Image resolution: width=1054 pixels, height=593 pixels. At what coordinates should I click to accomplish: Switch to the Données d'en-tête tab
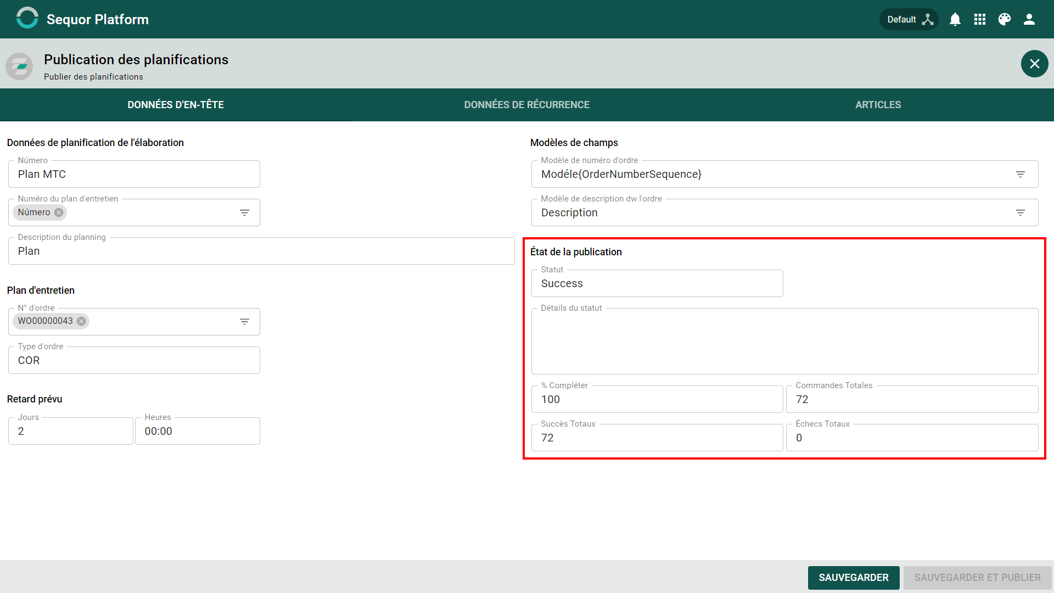click(x=176, y=105)
